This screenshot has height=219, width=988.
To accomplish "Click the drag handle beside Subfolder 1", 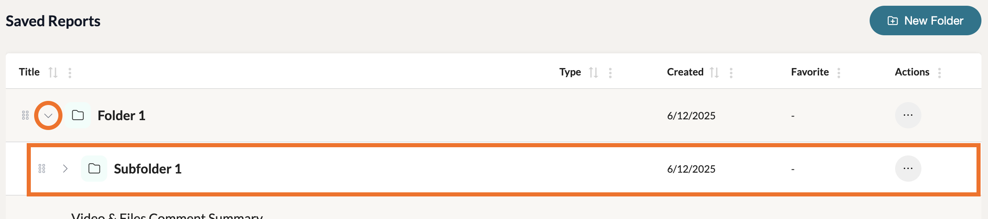I will [x=42, y=169].
